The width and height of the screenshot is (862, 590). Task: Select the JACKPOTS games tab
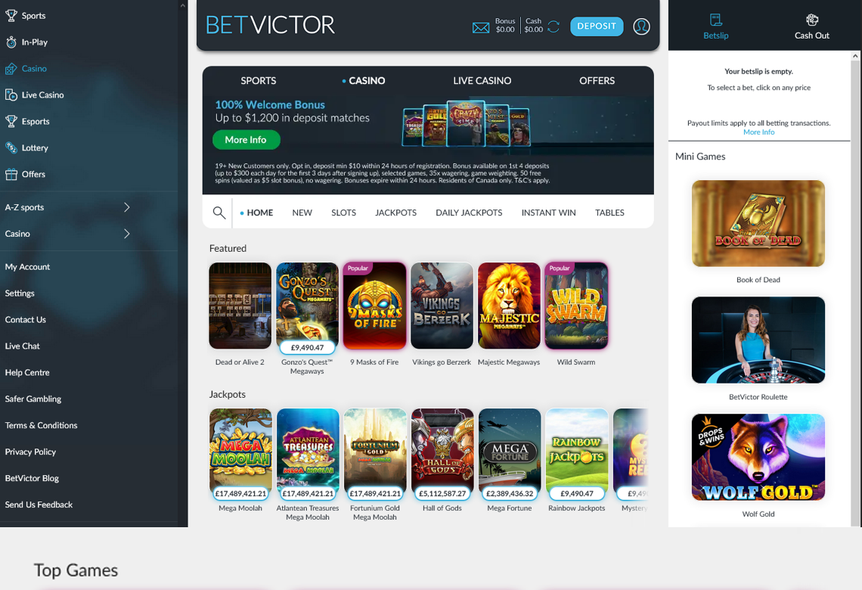click(x=395, y=213)
